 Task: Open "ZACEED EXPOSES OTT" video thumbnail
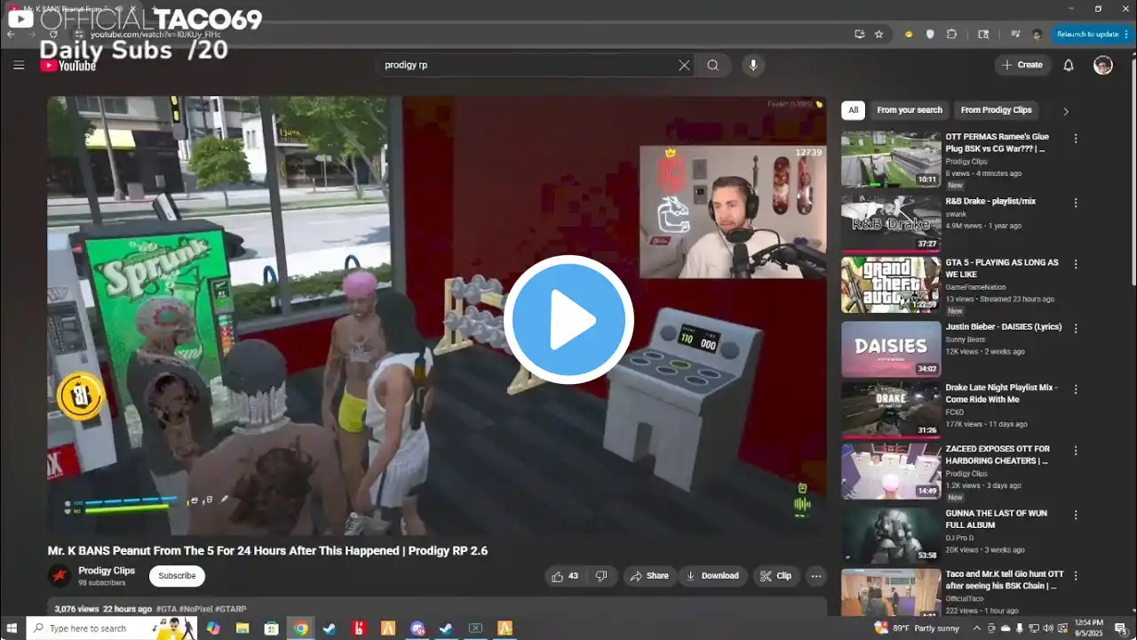tap(891, 472)
